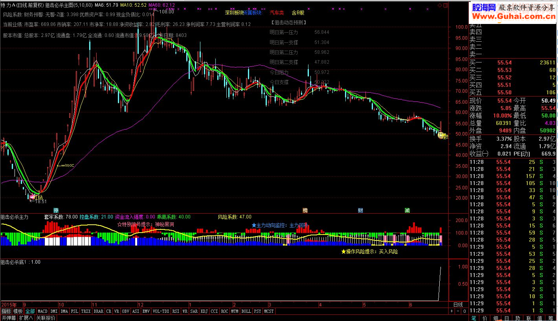Screen dimensions: 558x321
Task: Click the 财 info marker below the chart
Action: pyautogui.click(x=360, y=210)
